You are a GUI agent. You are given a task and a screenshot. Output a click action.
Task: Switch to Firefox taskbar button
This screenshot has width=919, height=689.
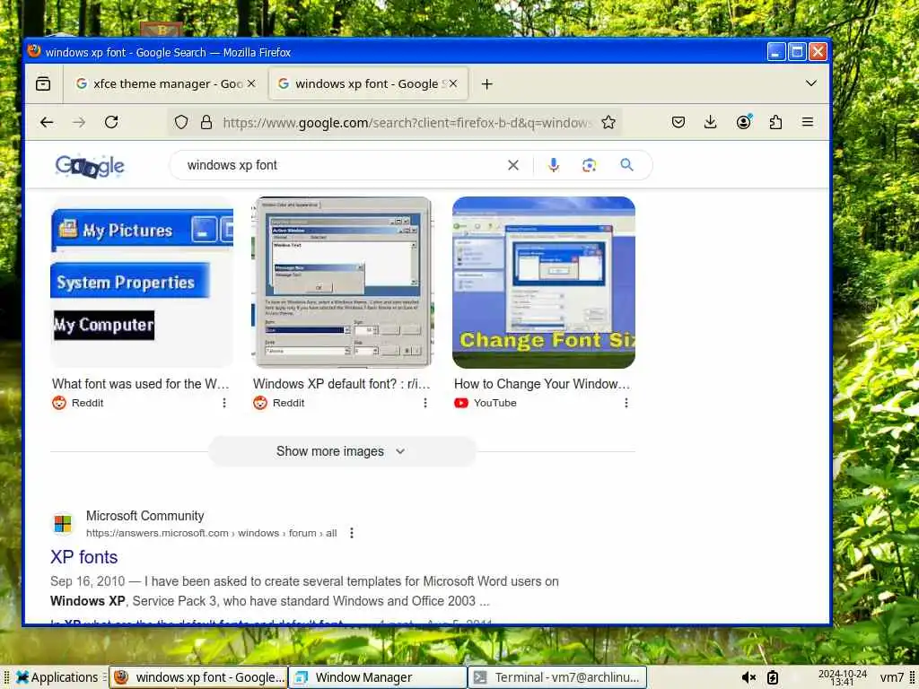[x=198, y=677]
